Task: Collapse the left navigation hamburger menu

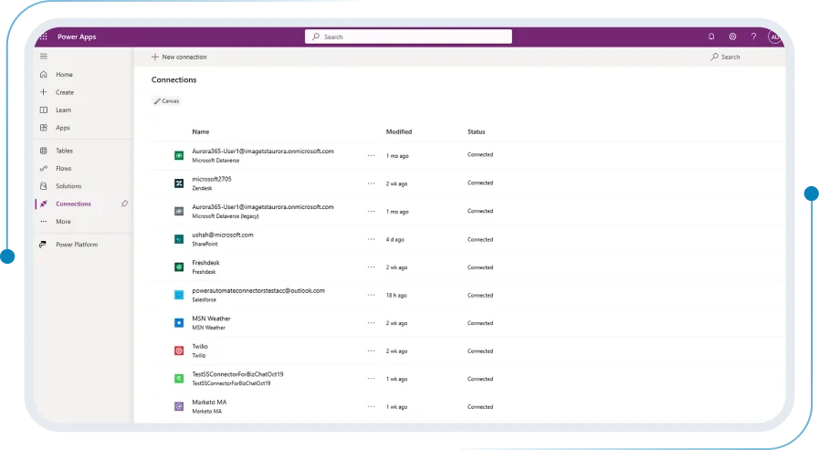Action: pos(44,57)
